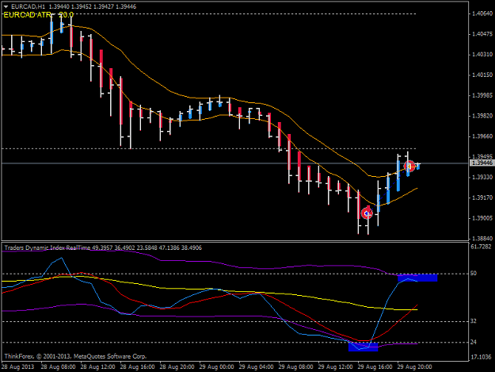Viewport: 495px width, 372px height.
Task: Click the Traders Dynamic Index RealTime indicator label
Action: tap(103, 247)
